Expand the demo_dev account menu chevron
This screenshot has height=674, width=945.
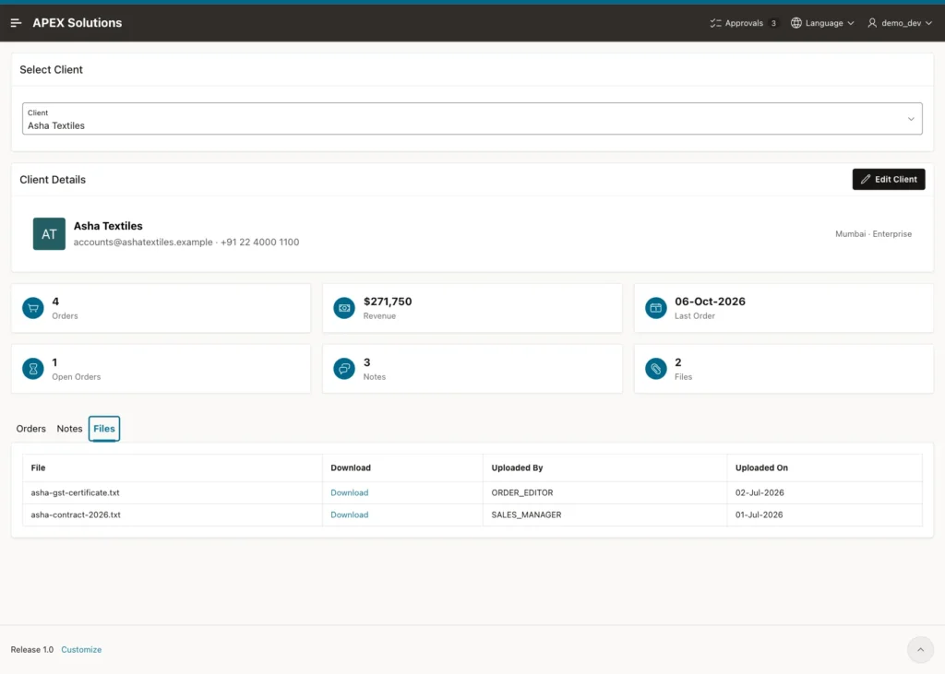click(x=928, y=23)
